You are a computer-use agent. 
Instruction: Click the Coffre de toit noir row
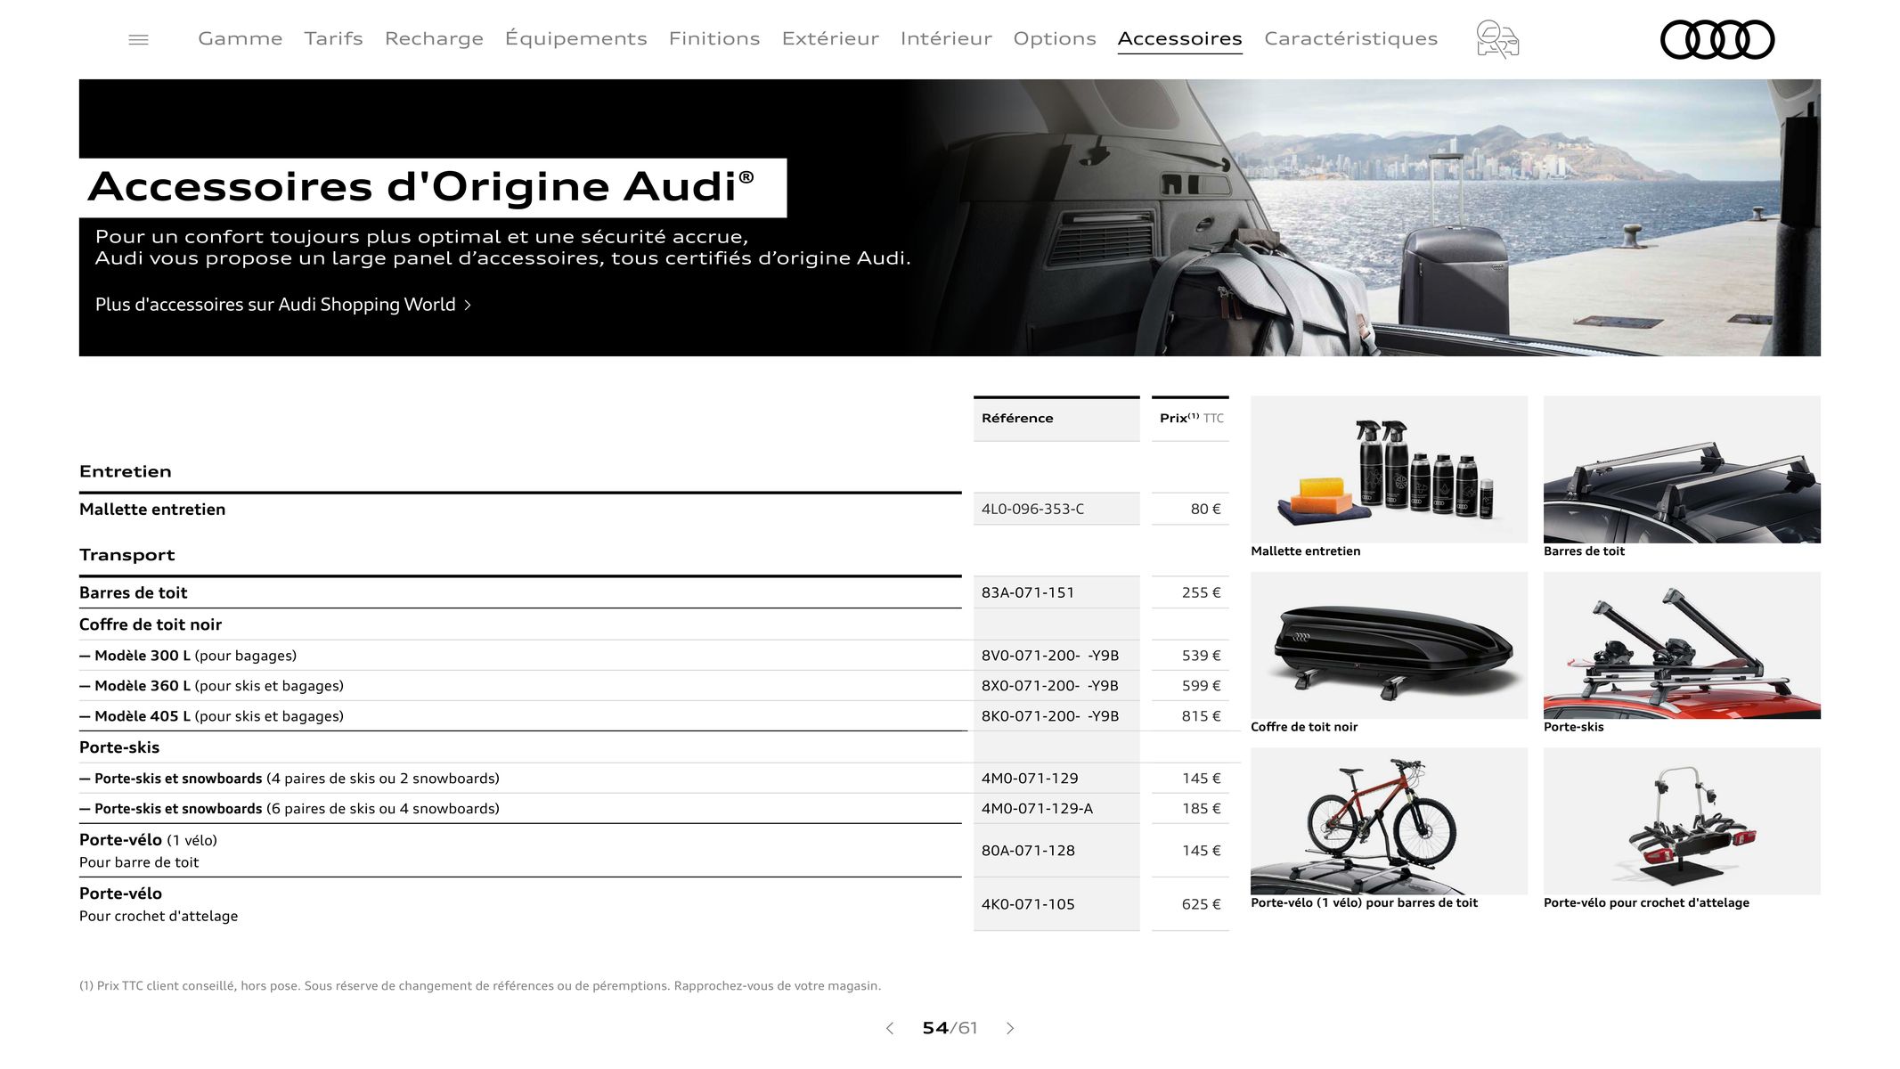point(151,624)
